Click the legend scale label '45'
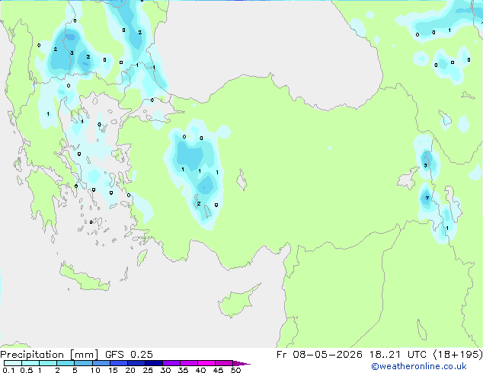Screen dimensions: 483x373 pos(219,370)
